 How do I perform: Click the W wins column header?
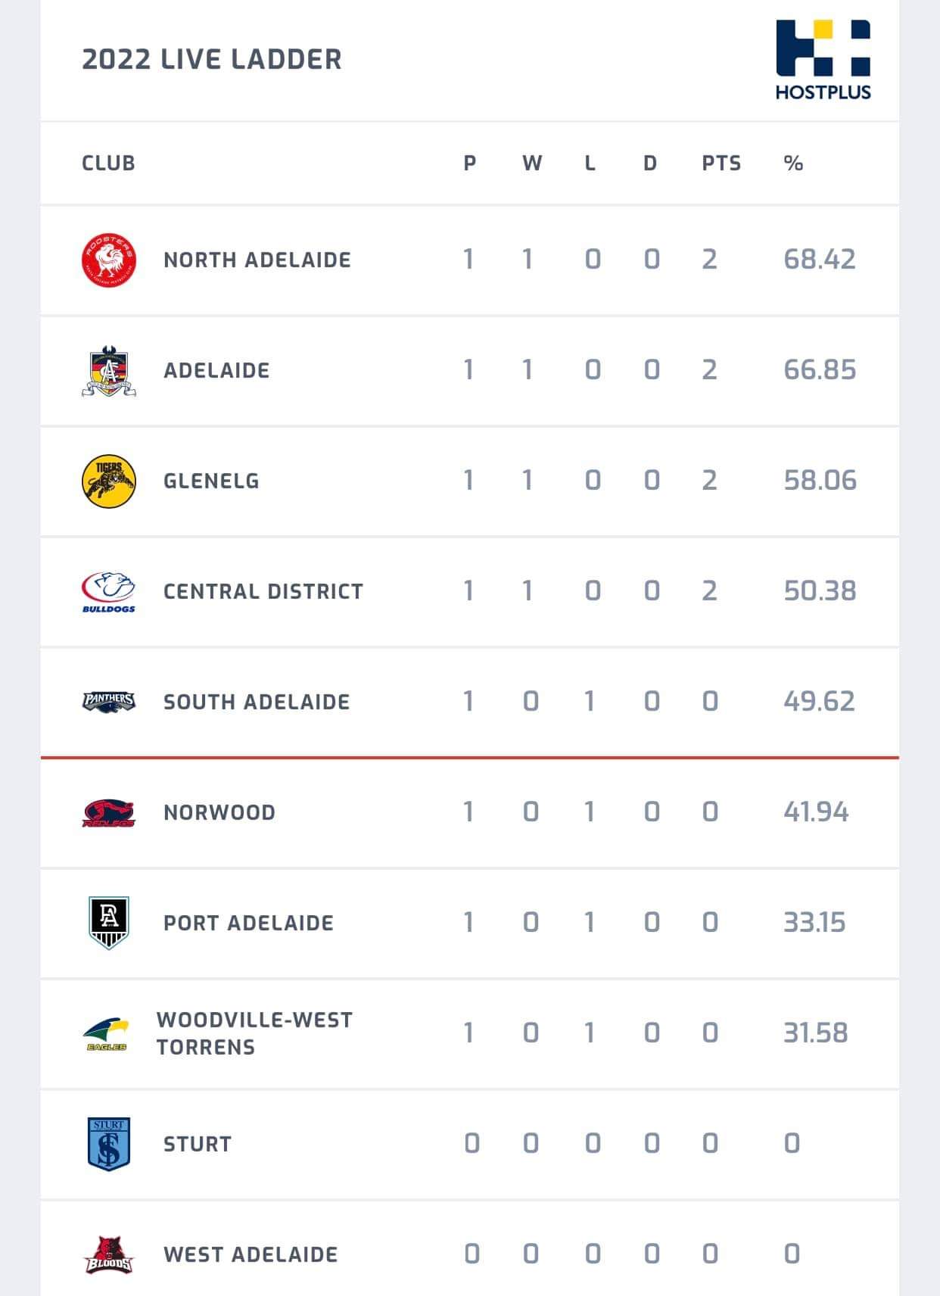pos(532,164)
